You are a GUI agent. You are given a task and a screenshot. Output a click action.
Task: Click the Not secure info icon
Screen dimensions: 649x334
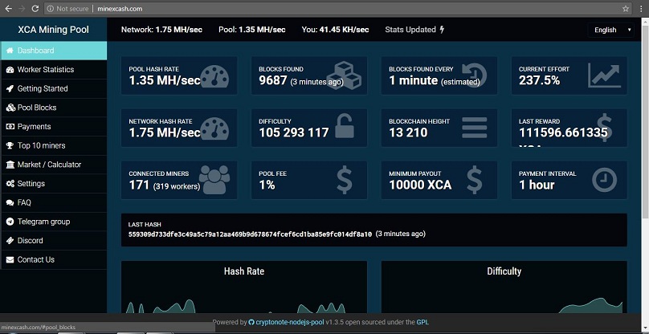point(50,9)
